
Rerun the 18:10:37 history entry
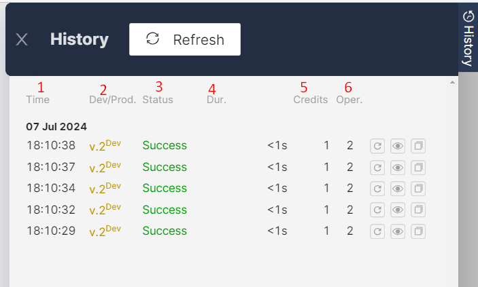coord(376,167)
